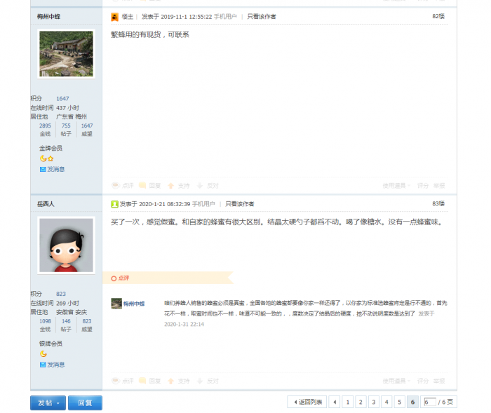Select current page 6
This screenshot has width=491, height=413.
[412, 402]
